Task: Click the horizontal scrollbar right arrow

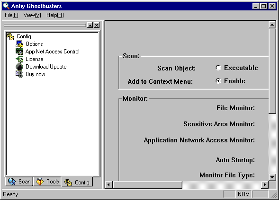Action: [x=265, y=185]
